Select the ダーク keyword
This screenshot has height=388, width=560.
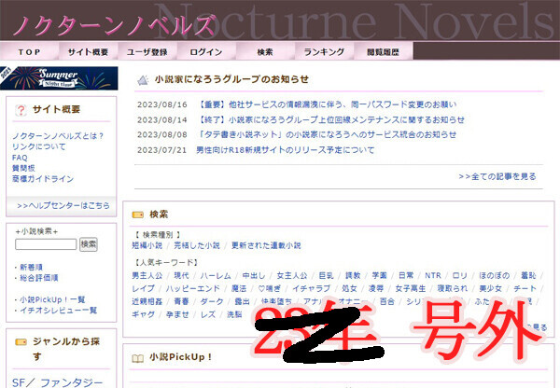(x=212, y=301)
